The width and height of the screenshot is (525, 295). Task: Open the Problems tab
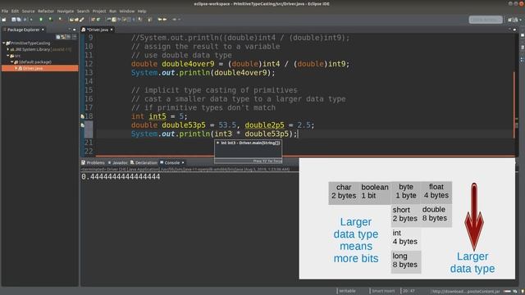tap(93, 162)
